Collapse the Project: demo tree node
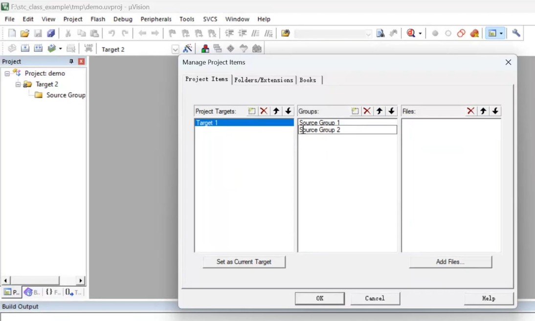 (x=7, y=73)
